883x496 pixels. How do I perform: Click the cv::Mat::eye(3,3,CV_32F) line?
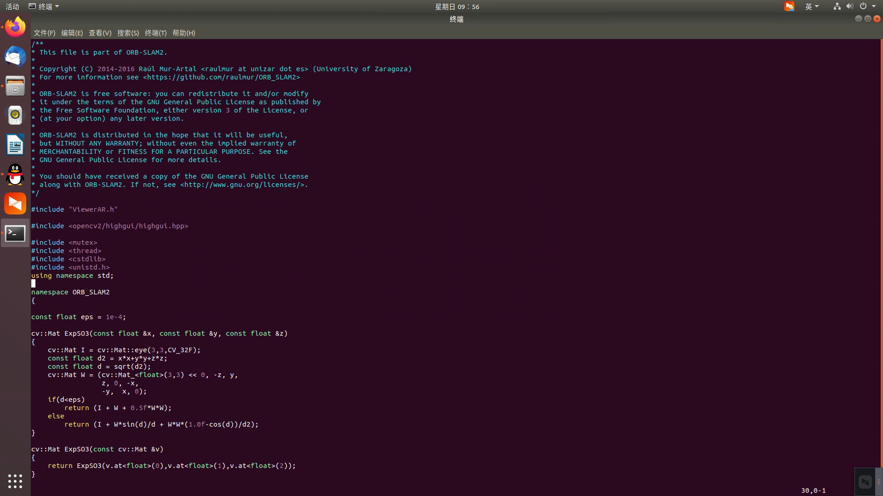coord(124,350)
